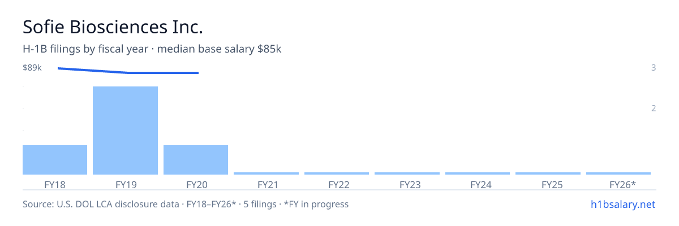This screenshot has height=226, width=679.
Task: Click the FY22 bar stub
Action: [x=337, y=173]
